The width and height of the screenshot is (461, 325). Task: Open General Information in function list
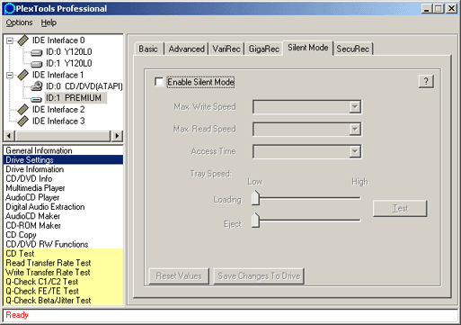pos(63,150)
